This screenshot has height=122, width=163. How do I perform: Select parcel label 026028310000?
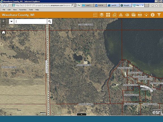(9, 67)
